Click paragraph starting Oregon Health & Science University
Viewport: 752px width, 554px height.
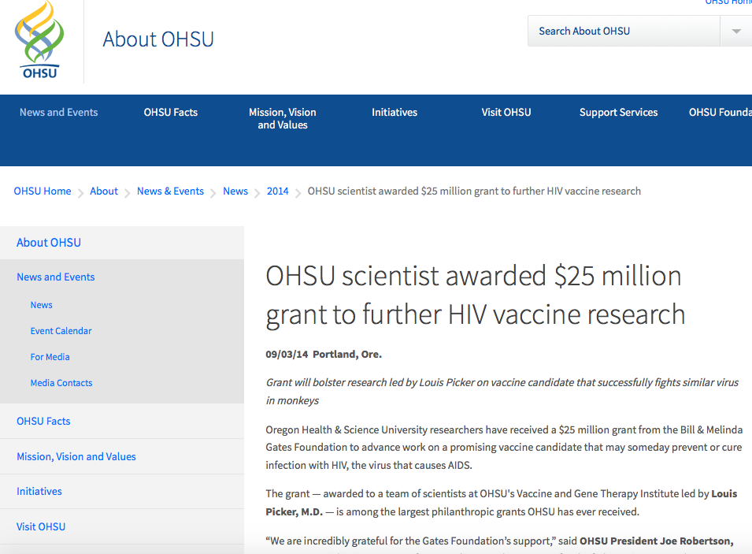coord(504,448)
